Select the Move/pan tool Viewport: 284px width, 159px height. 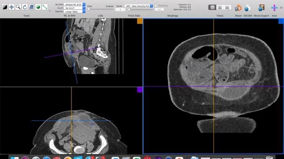(12, 7)
